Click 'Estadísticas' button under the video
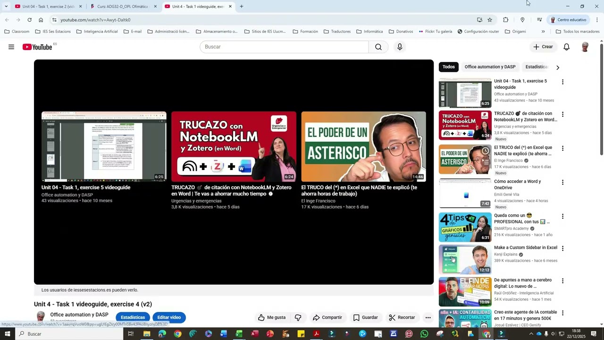This screenshot has height=340, width=604. click(133, 317)
